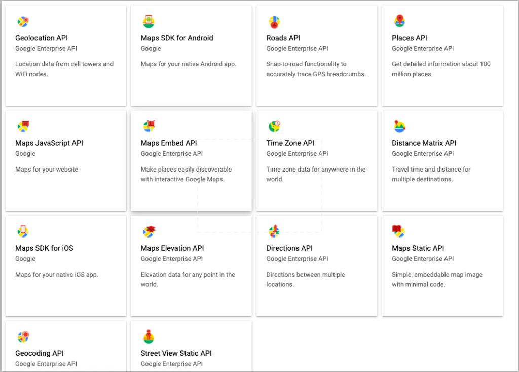Screen dimensions: 519x372
Task: Click the Maps JavaScript API icon
Action: [23, 126]
